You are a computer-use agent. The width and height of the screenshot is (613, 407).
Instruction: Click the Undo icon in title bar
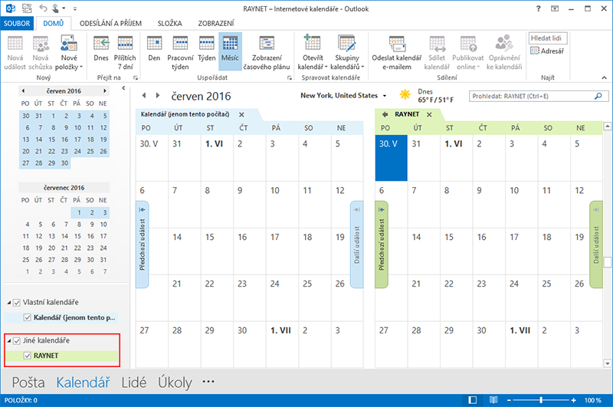point(43,8)
